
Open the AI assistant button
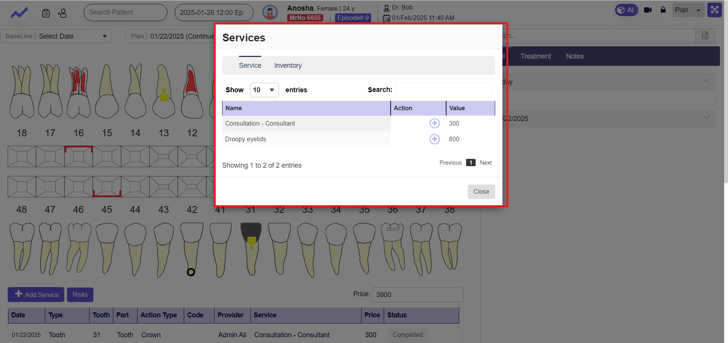626,10
